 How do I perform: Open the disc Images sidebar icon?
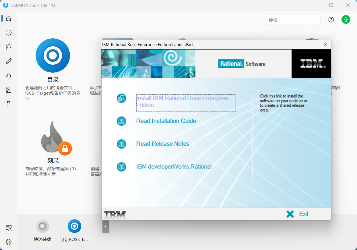click(9, 33)
